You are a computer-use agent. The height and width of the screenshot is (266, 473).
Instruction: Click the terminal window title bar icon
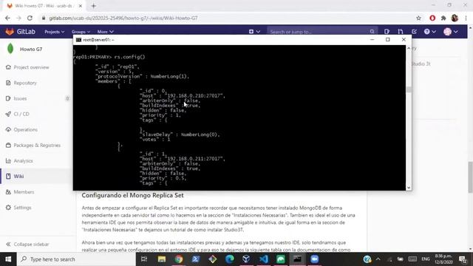[x=78, y=39]
